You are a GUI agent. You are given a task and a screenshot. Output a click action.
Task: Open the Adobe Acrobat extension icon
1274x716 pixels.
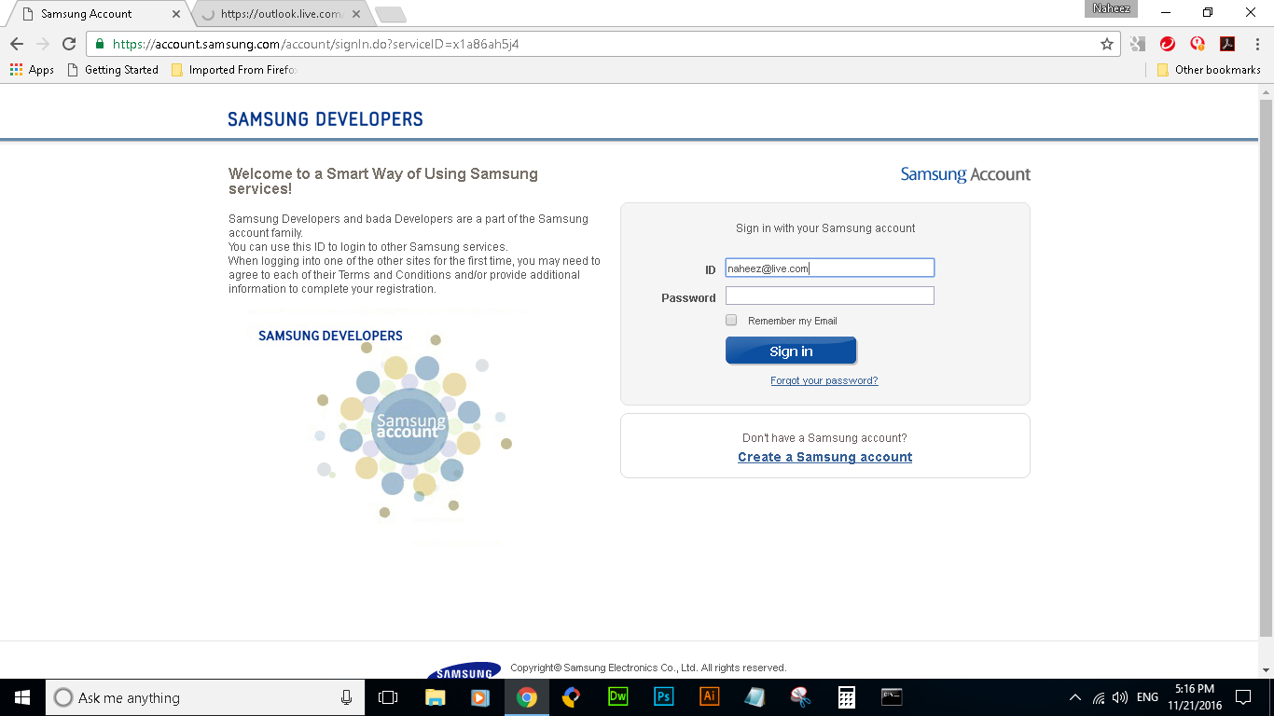[x=1227, y=44]
